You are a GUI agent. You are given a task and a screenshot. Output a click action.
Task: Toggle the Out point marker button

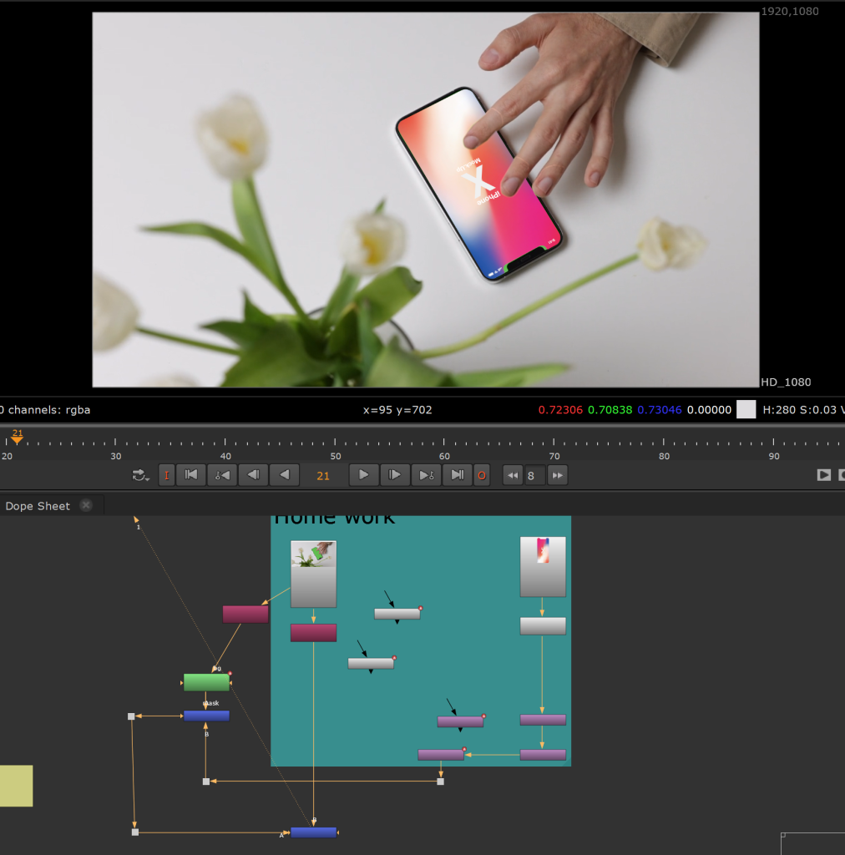point(481,475)
